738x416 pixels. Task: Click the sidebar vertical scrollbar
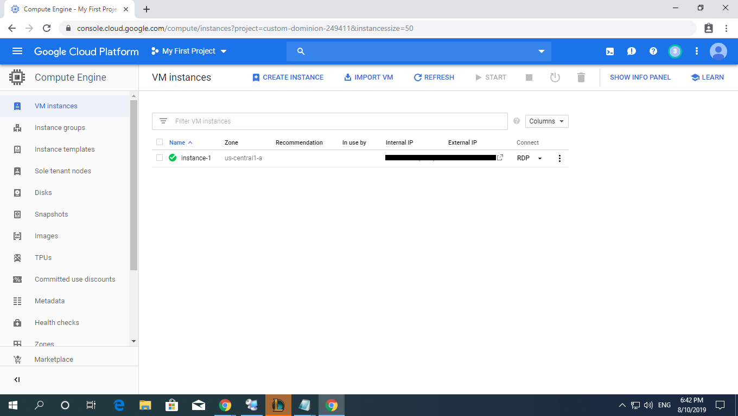(x=134, y=185)
